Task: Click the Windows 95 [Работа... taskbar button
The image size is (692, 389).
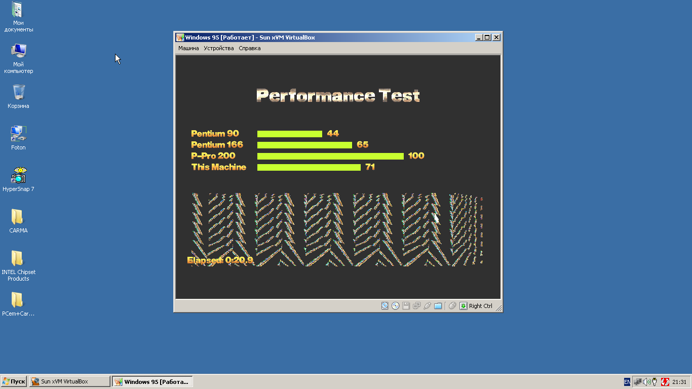Action: point(152,381)
